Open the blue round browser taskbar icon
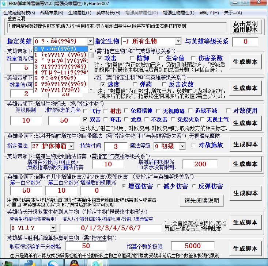 click(x=53, y=263)
